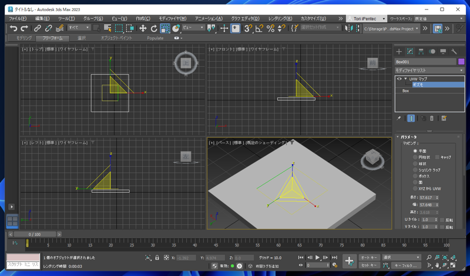Select 平面 mapping radio button
The height and width of the screenshot is (276, 470).
coord(415,151)
